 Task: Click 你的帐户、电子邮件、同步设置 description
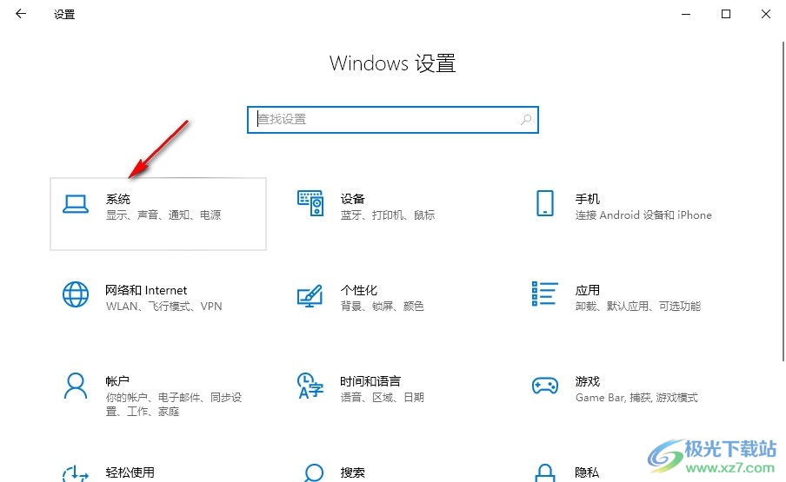point(173,405)
